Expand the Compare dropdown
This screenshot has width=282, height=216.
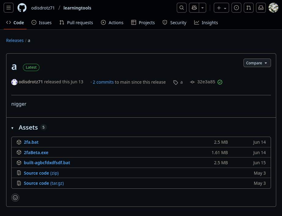tap(257, 63)
